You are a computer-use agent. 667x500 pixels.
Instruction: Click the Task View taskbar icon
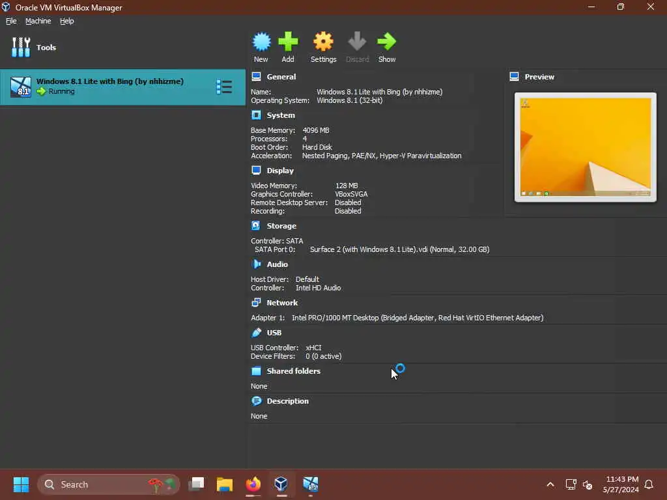coord(197,484)
